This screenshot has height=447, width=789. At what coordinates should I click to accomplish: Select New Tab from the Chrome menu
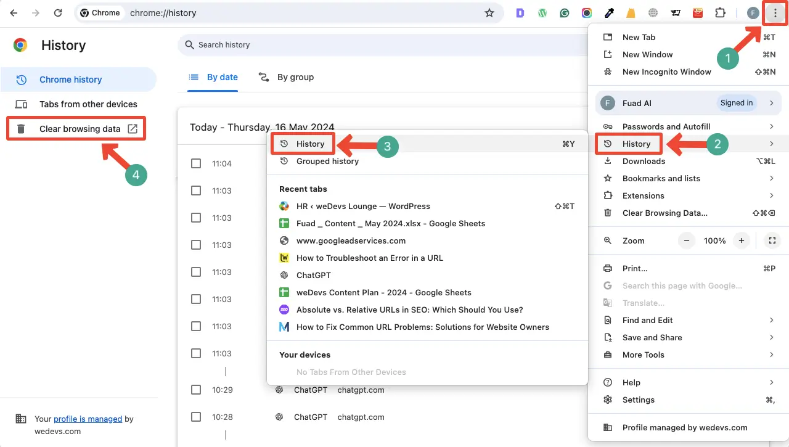click(x=689, y=37)
